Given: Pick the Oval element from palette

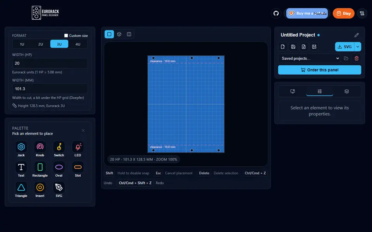Looking at the screenshot, I should pyautogui.click(x=59, y=169).
